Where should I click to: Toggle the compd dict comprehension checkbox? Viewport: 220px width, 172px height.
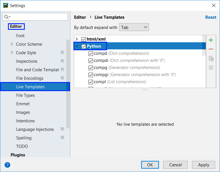tap(91, 53)
